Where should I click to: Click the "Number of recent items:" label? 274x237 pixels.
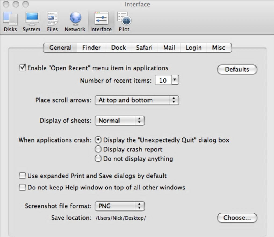(116, 81)
